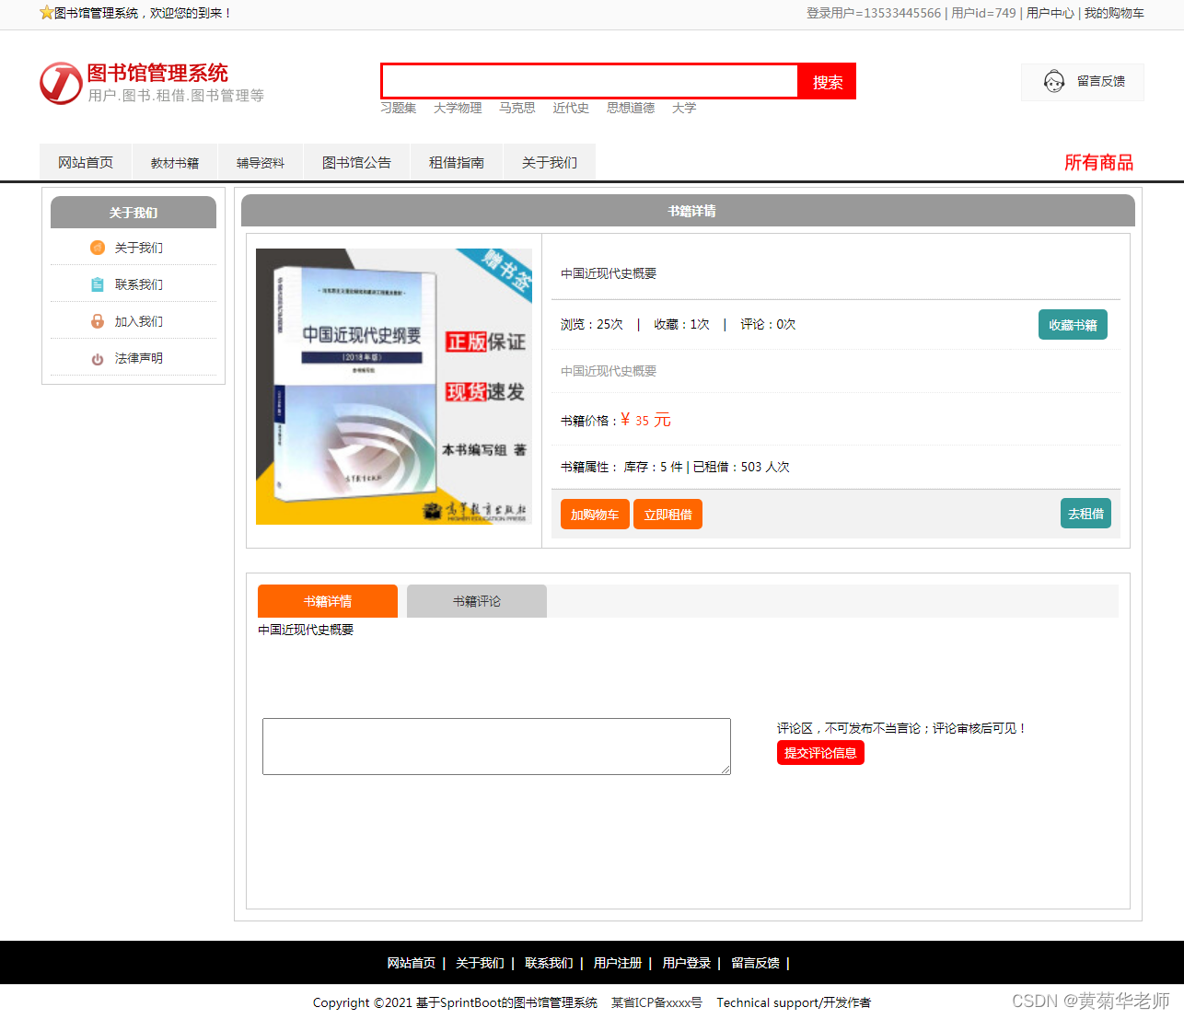Click the orange icon beside 关于我们 in the sidebar

coord(98,248)
